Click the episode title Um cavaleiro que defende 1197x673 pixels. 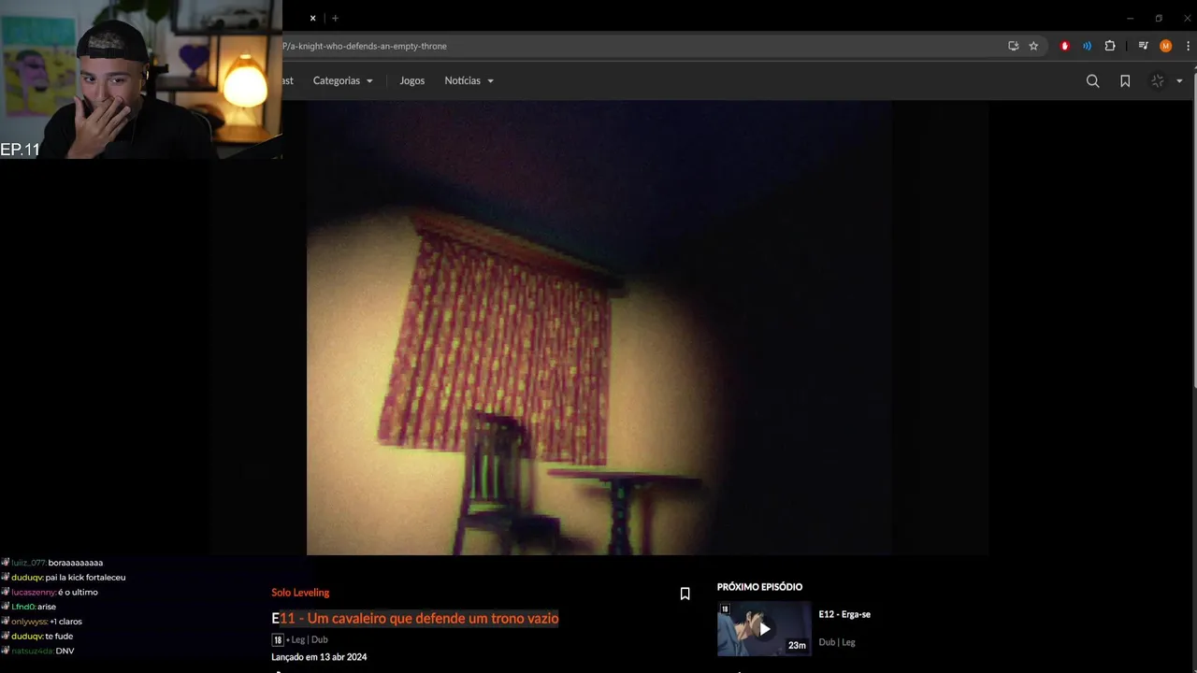415,619
